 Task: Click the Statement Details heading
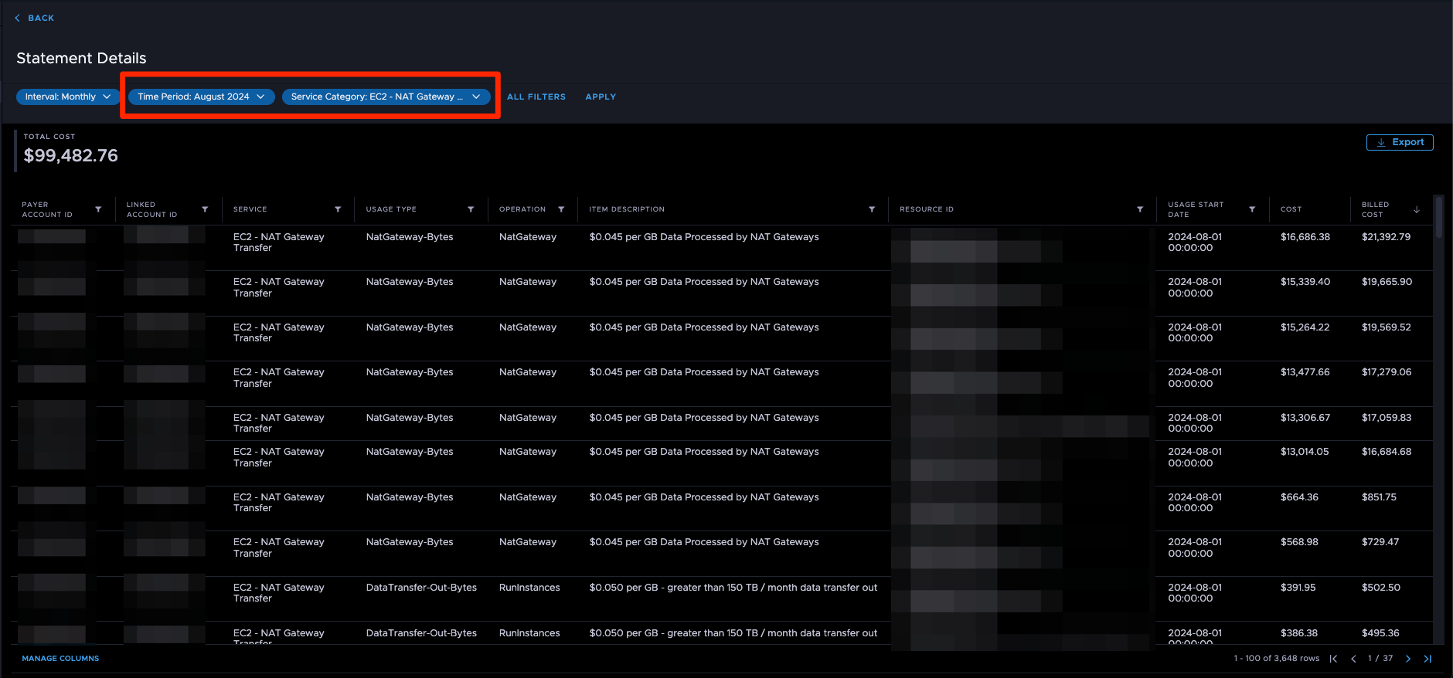pos(81,58)
